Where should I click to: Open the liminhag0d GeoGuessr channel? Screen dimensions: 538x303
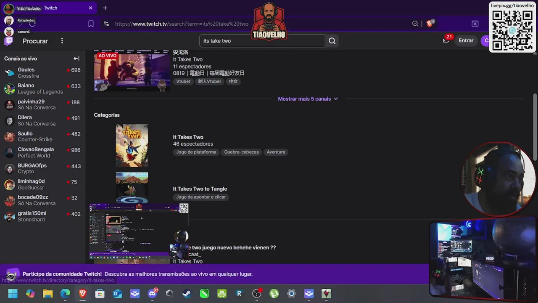[x=42, y=185]
